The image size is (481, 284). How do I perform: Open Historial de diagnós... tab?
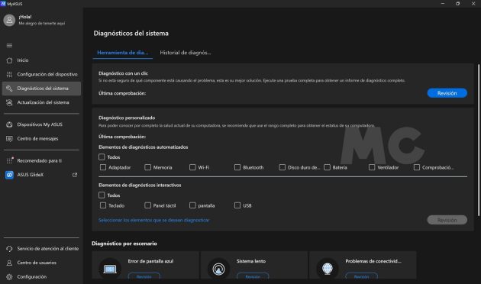[x=186, y=53]
